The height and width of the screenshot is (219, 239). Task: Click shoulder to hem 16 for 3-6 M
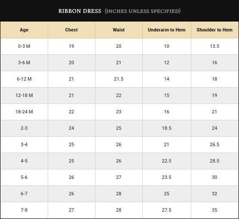click(214, 63)
